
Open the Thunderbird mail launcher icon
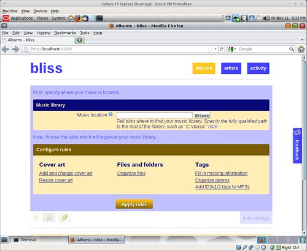pyautogui.click(x=85, y=18)
